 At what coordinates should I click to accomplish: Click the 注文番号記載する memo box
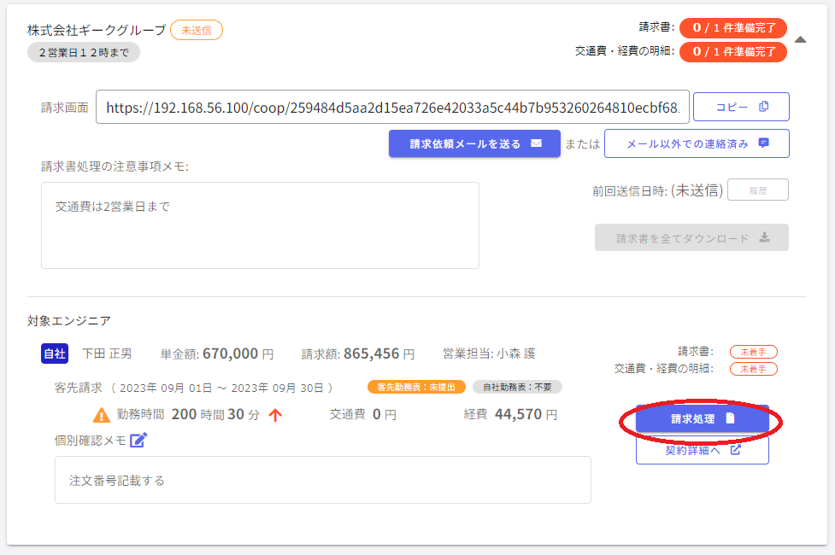(322, 480)
